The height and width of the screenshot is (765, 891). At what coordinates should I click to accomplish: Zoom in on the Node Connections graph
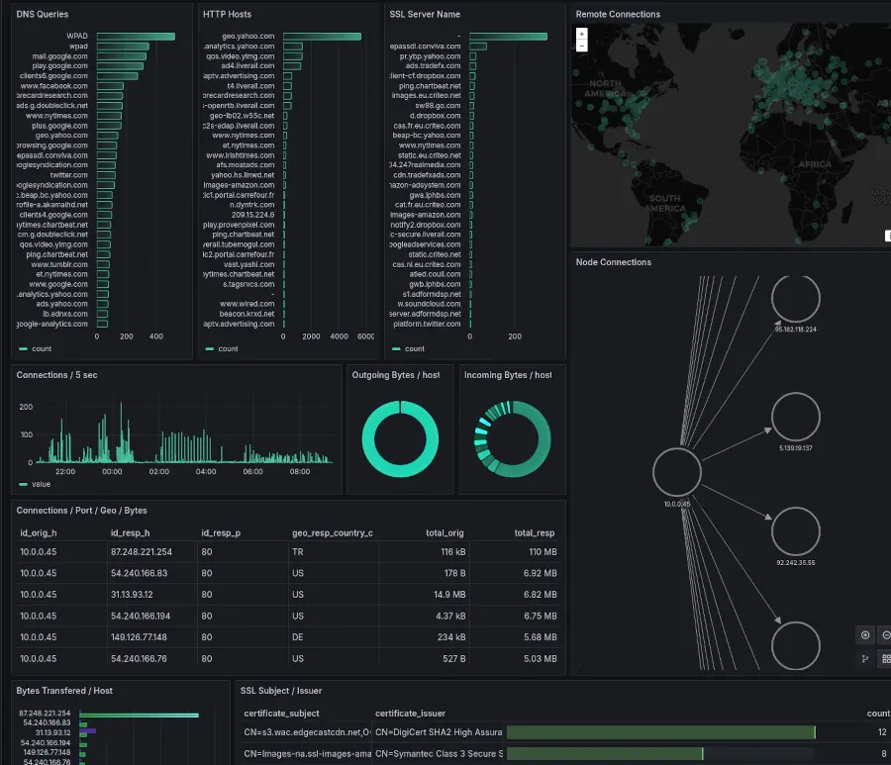pyautogui.click(x=864, y=634)
